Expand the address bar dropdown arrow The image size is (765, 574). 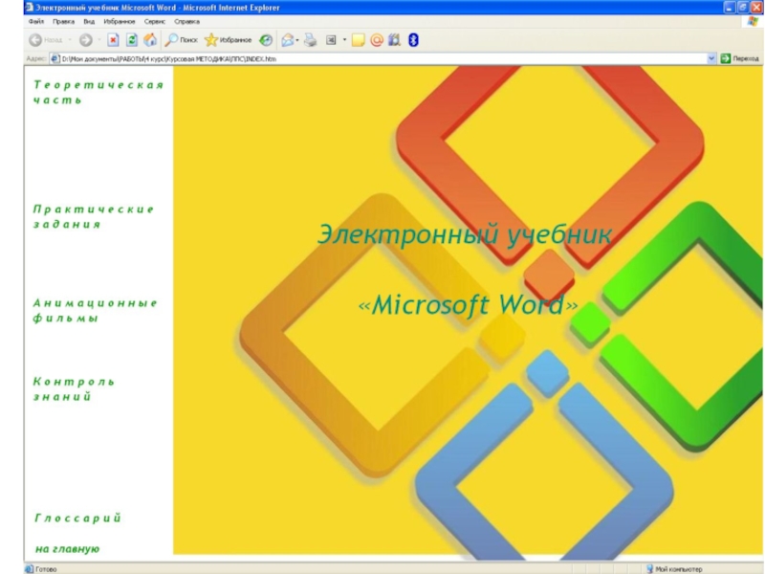point(711,58)
